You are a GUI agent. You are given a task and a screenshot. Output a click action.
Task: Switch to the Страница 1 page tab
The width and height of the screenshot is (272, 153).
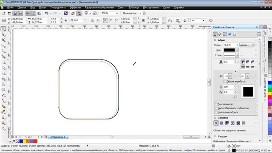click(58, 137)
